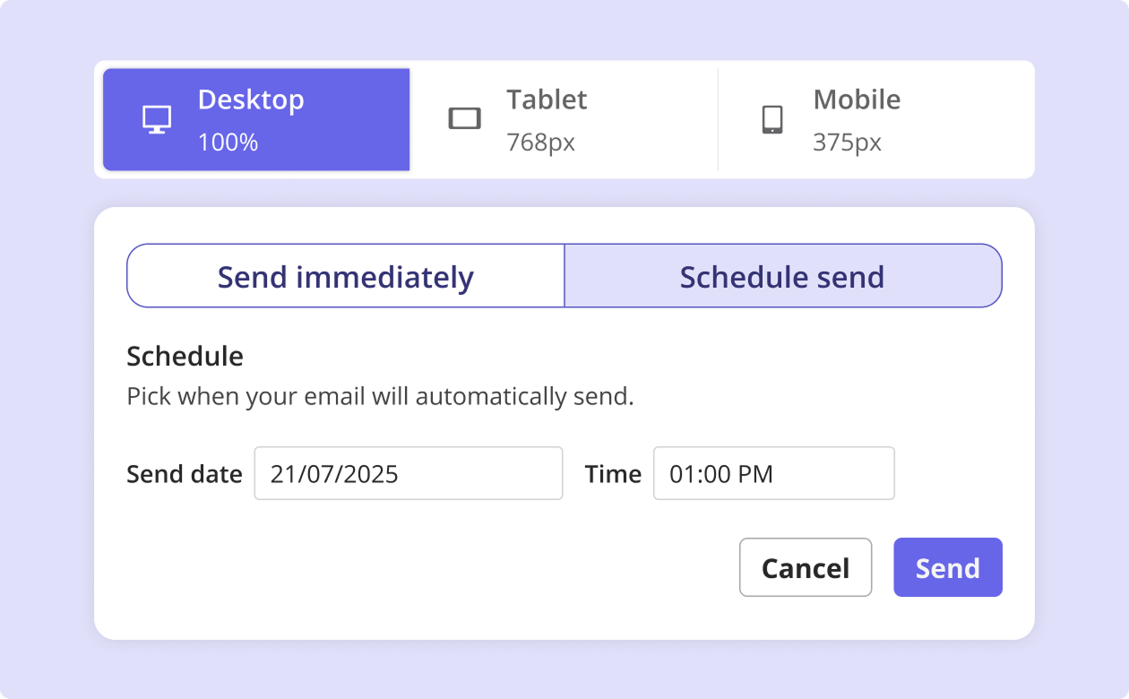Screen dimensions: 1129x699
Task: Click the Mobile phone icon
Action: tap(771, 119)
